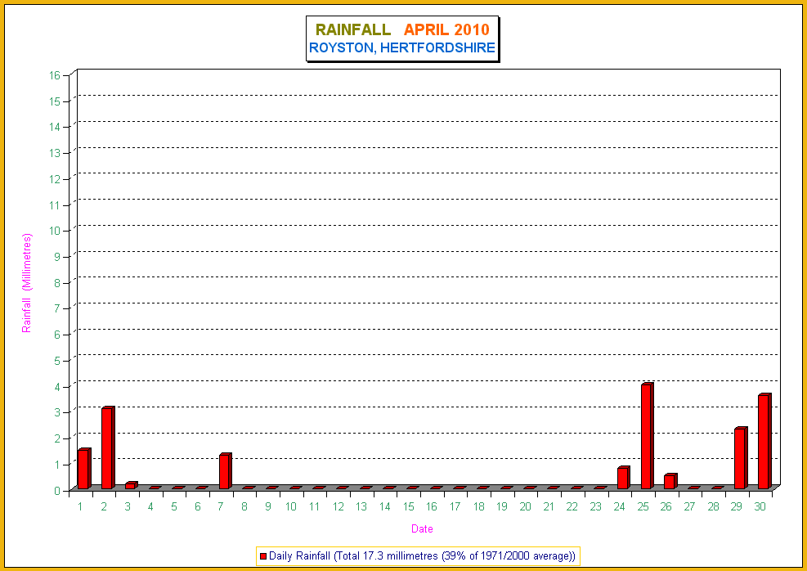
Task: Select the legend text 'Daily Rainfall (Total 17.3 millimetres'
Action: pos(355,556)
